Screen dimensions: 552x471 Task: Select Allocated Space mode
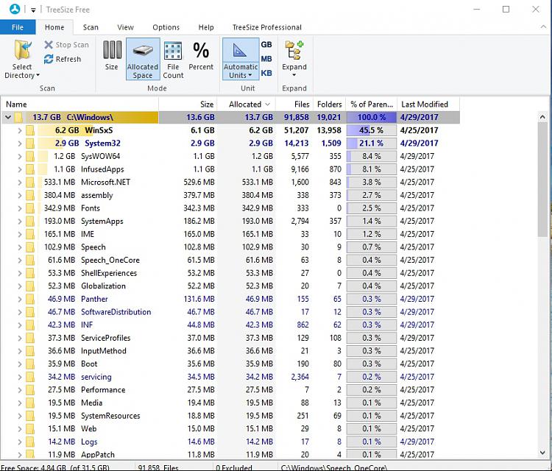click(143, 59)
